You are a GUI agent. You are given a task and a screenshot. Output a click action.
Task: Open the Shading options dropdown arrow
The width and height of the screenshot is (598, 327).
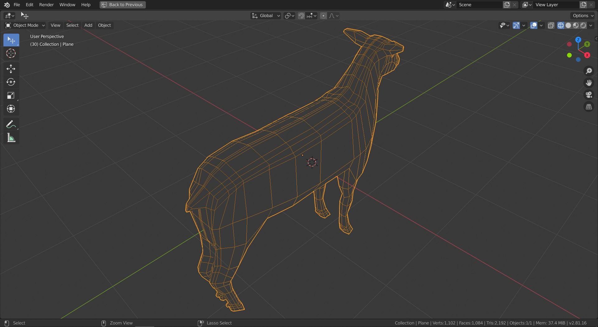pyautogui.click(x=591, y=26)
